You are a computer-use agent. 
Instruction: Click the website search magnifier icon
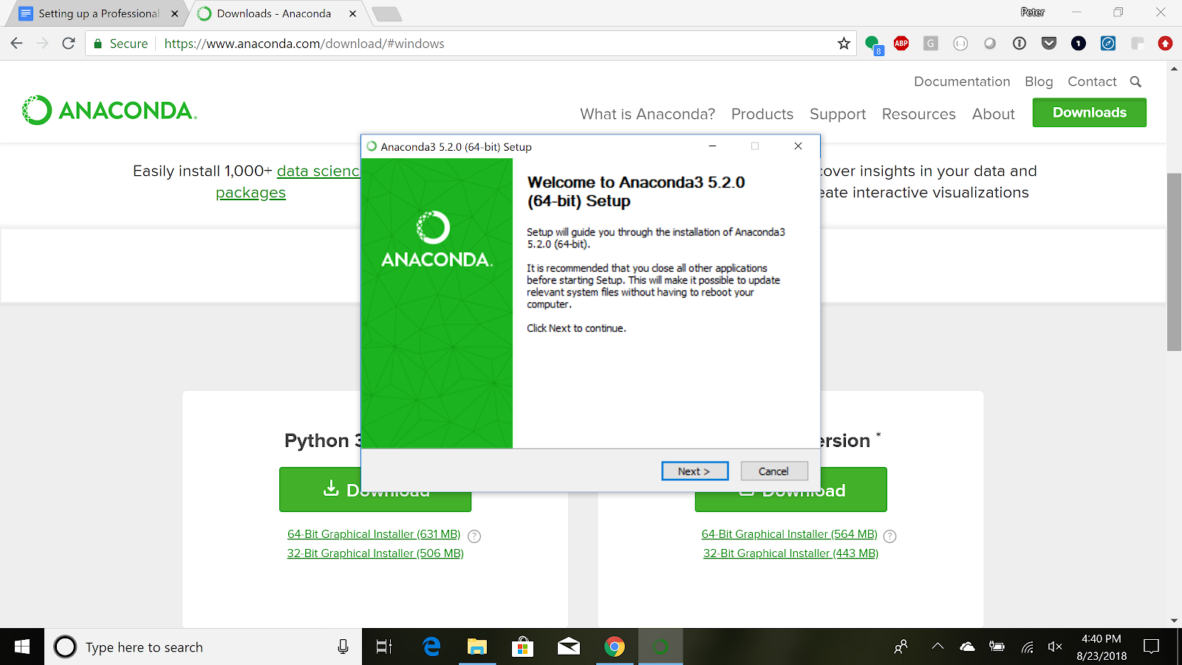coord(1135,82)
